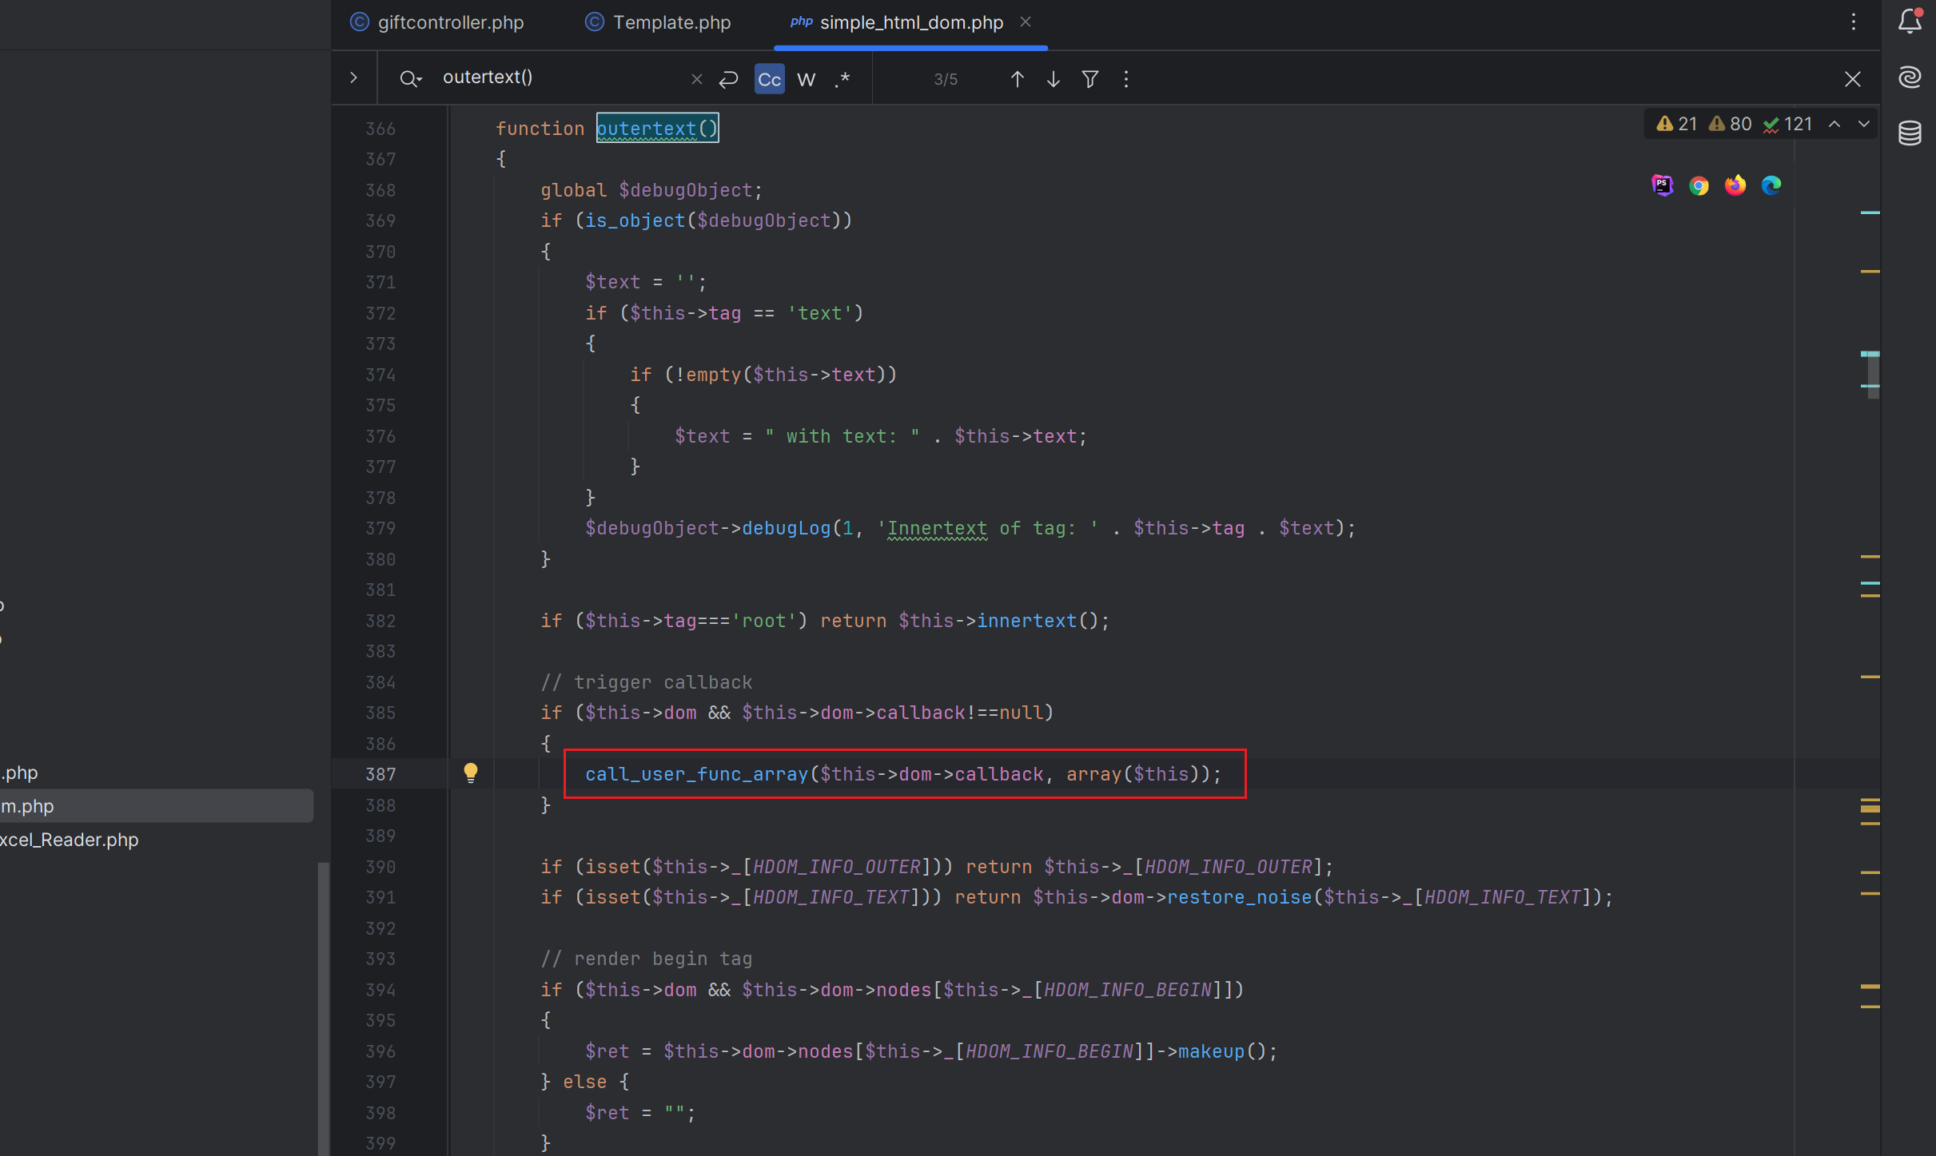This screenshot has width=1936, height=1156.
Task: Open the AI Assistant spiral icon
Action: coord(1910,77)
